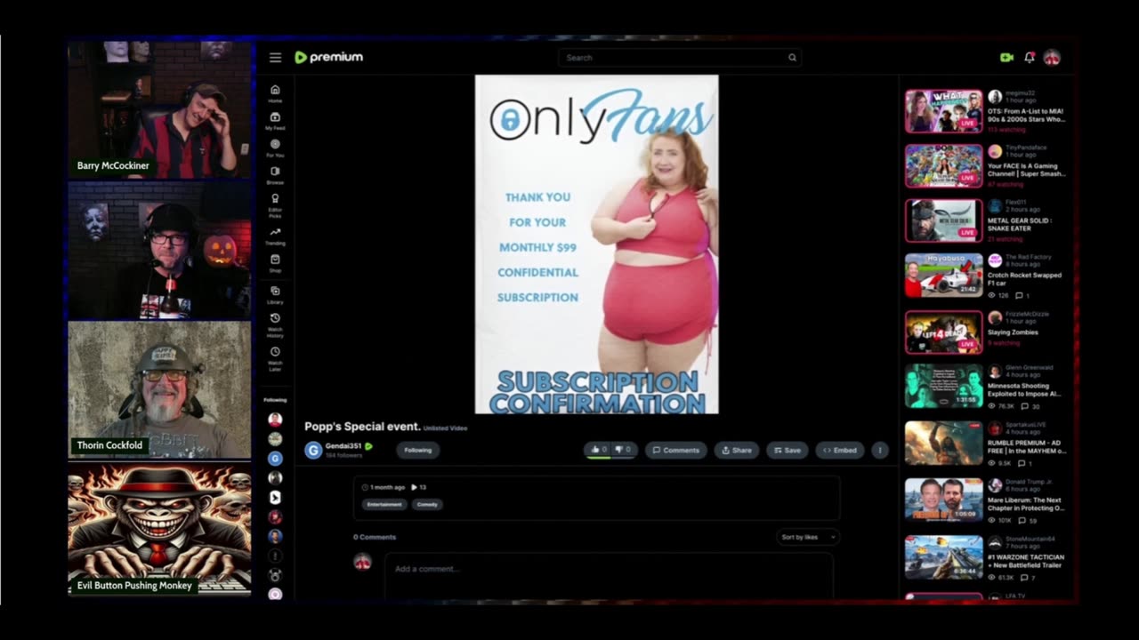Click the Rumble premium logo
The width and height of the screenshot is (1139, 640).
[328, 57]
